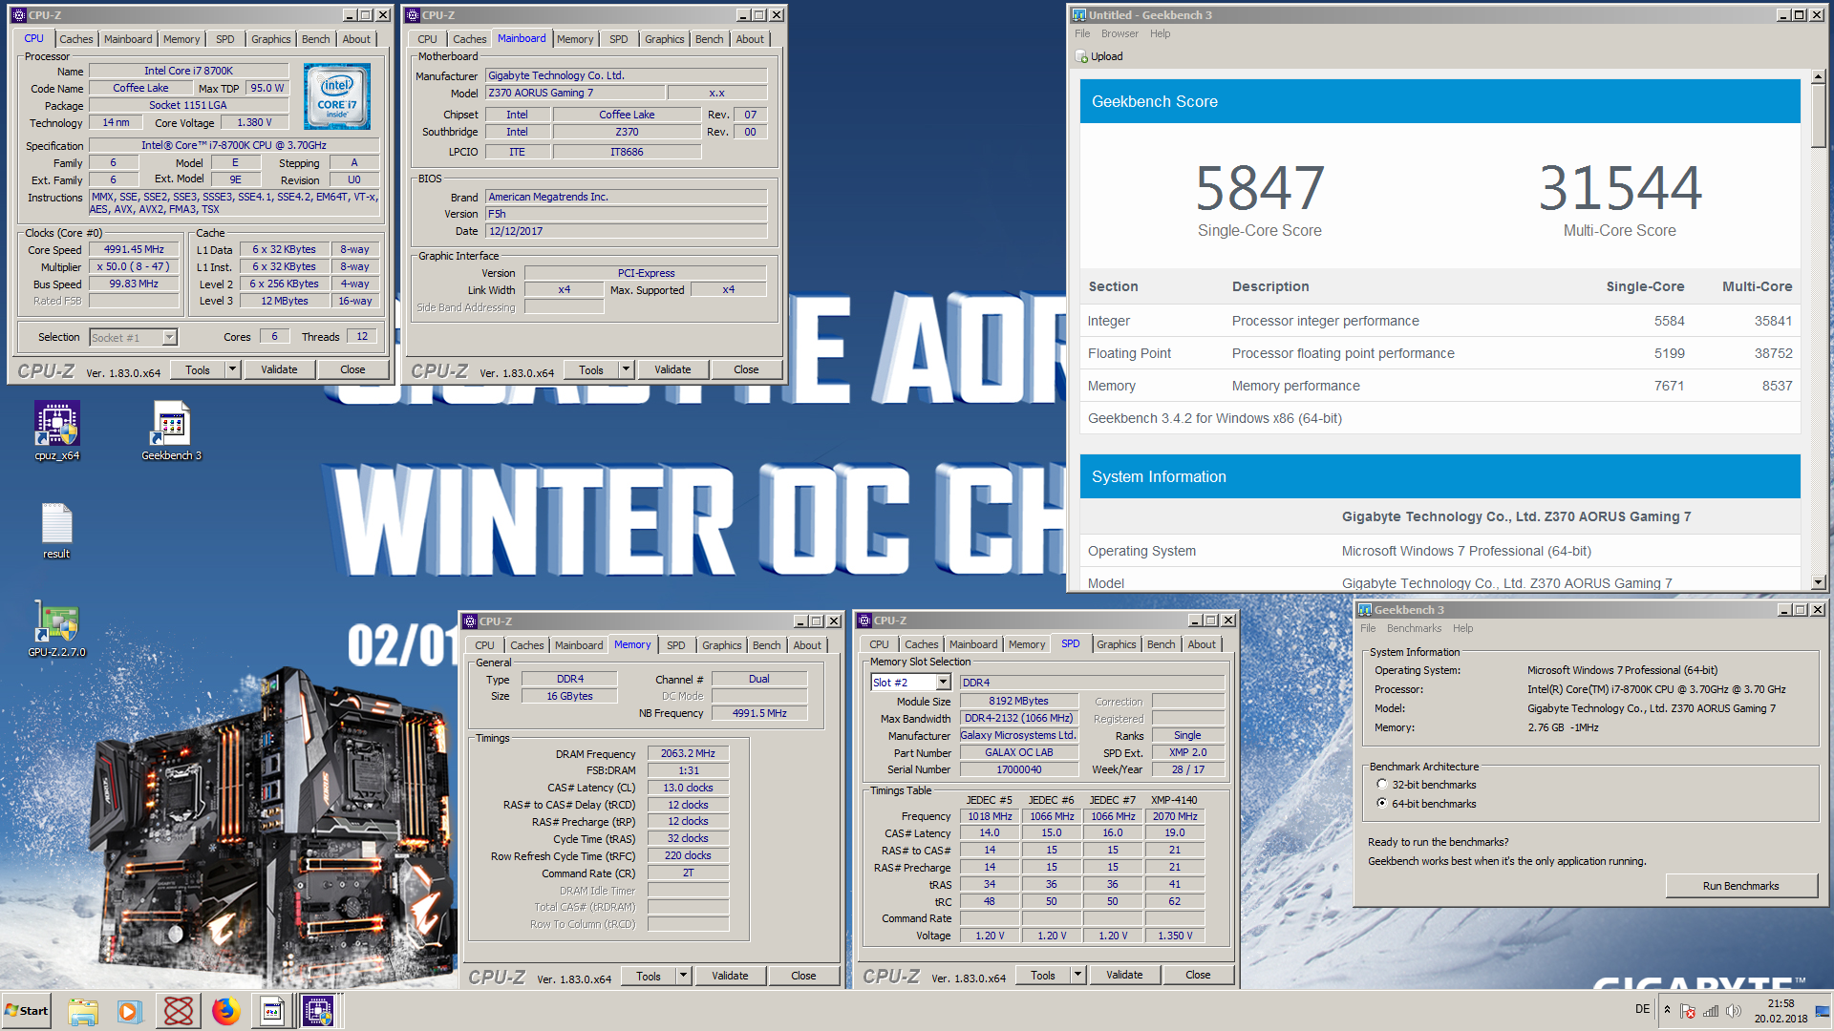1834x1031 pixels.
Task: Select the result text file on desktop
Action: (x=56, y=531)
